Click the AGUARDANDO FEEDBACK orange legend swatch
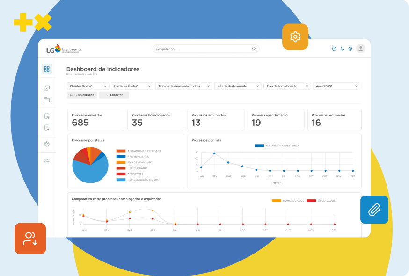 [x=121, y=151]
